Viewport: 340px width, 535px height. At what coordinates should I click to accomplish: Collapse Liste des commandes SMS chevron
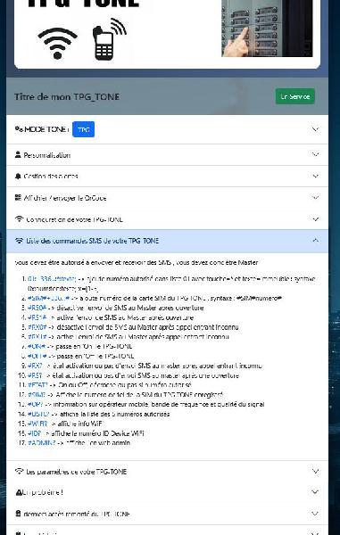click(316, 241)
